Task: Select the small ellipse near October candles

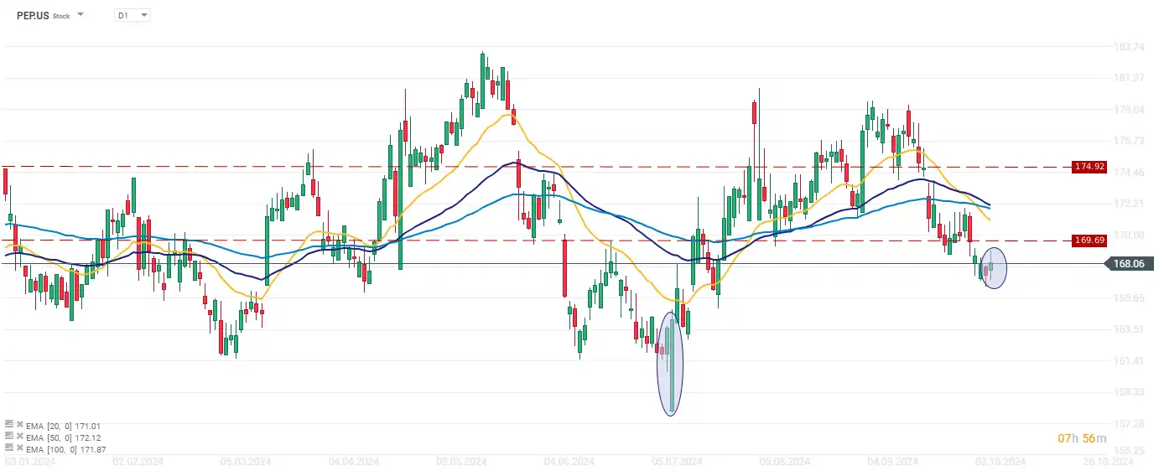Action: point(994,268)
